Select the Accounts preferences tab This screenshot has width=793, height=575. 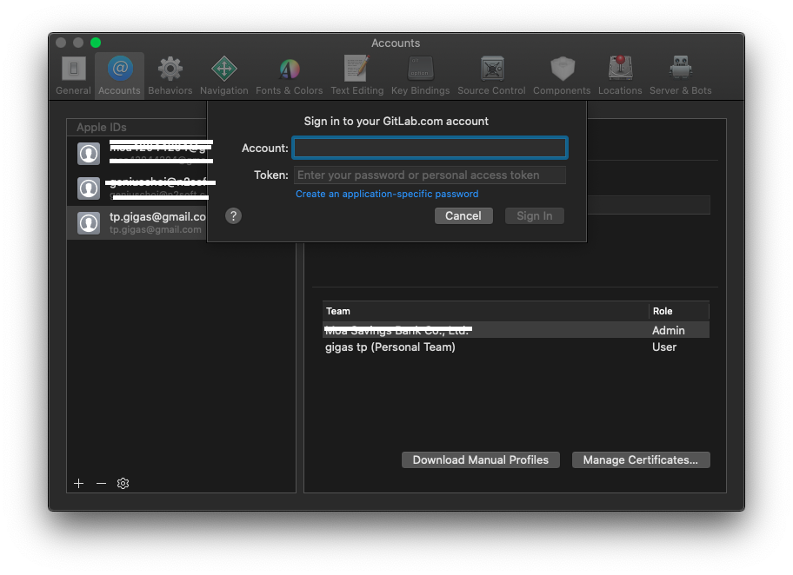click(119, 76)
